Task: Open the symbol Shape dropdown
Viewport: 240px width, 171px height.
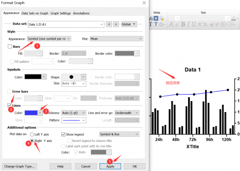Action: point(73,77)
